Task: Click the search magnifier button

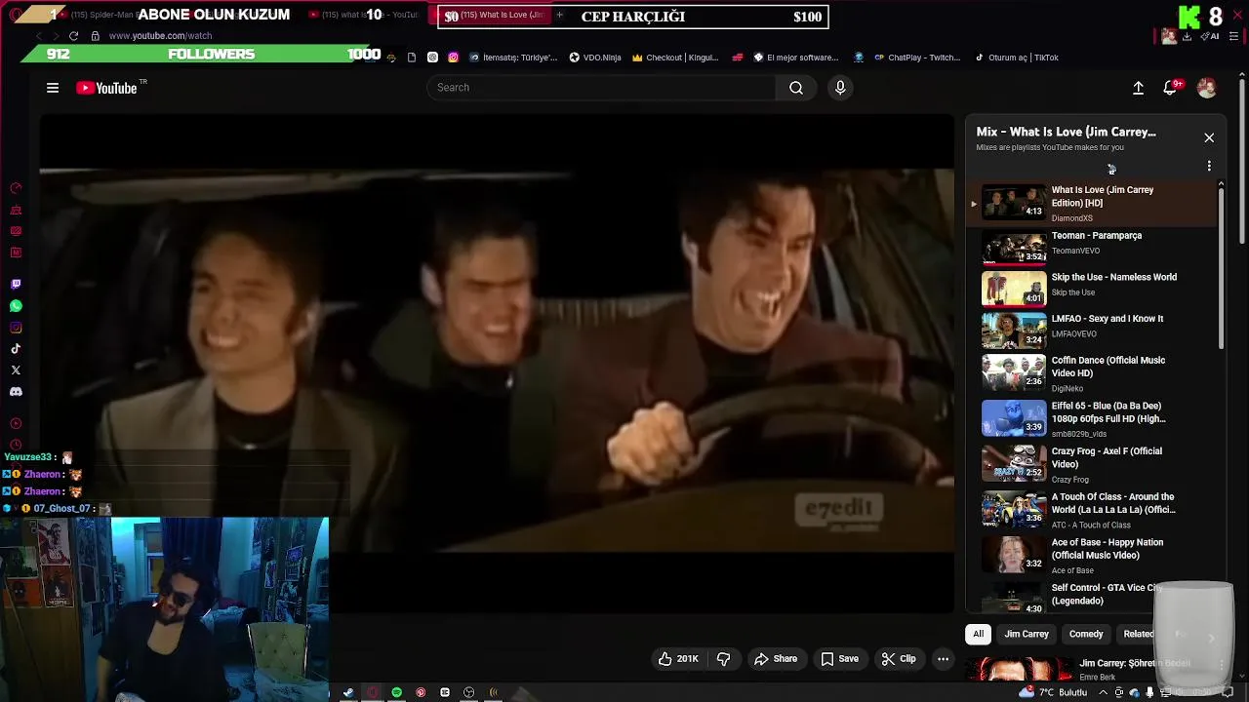Action: pyautogui.click(x=796, y=88)
